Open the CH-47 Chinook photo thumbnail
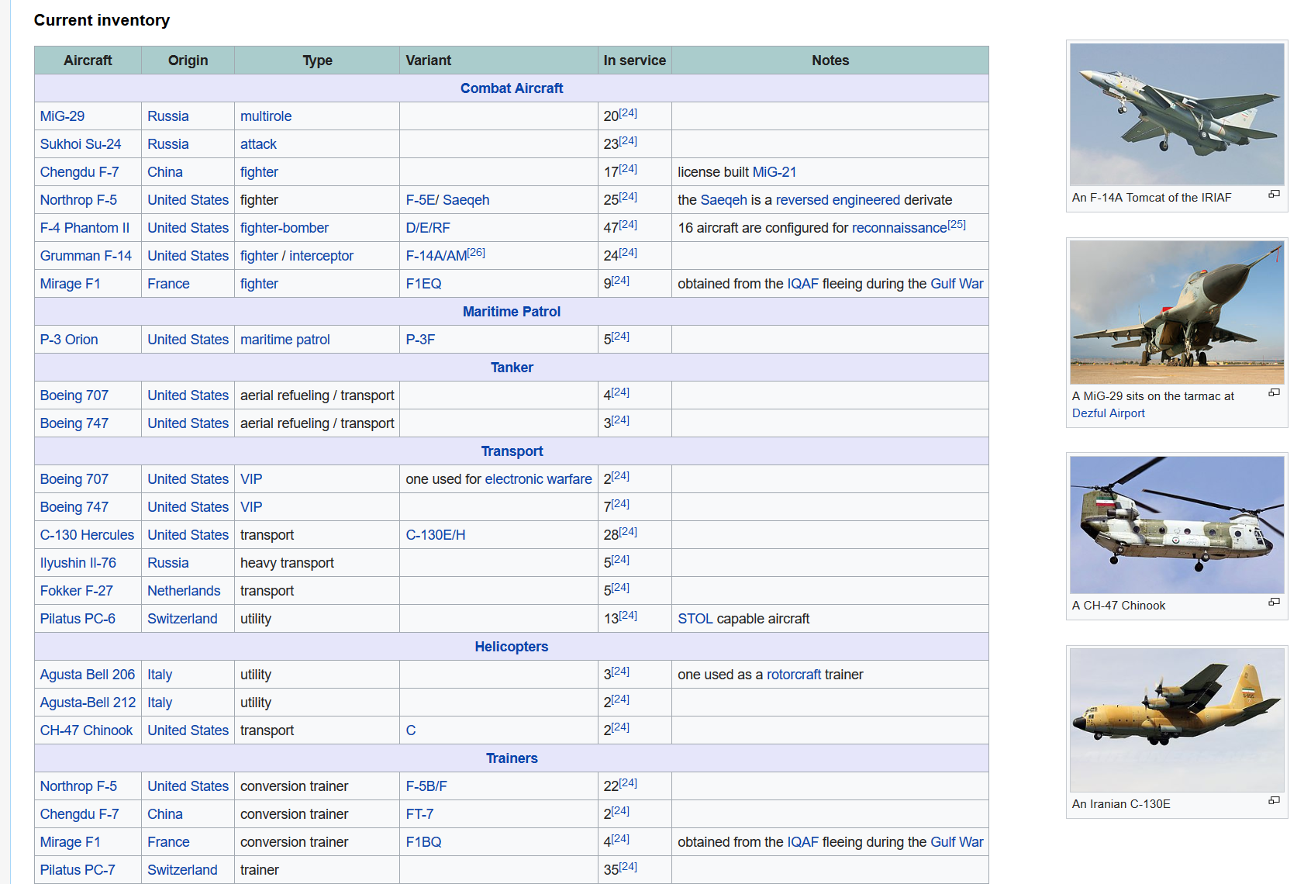1304x884 pixels. pos(1177,525)
